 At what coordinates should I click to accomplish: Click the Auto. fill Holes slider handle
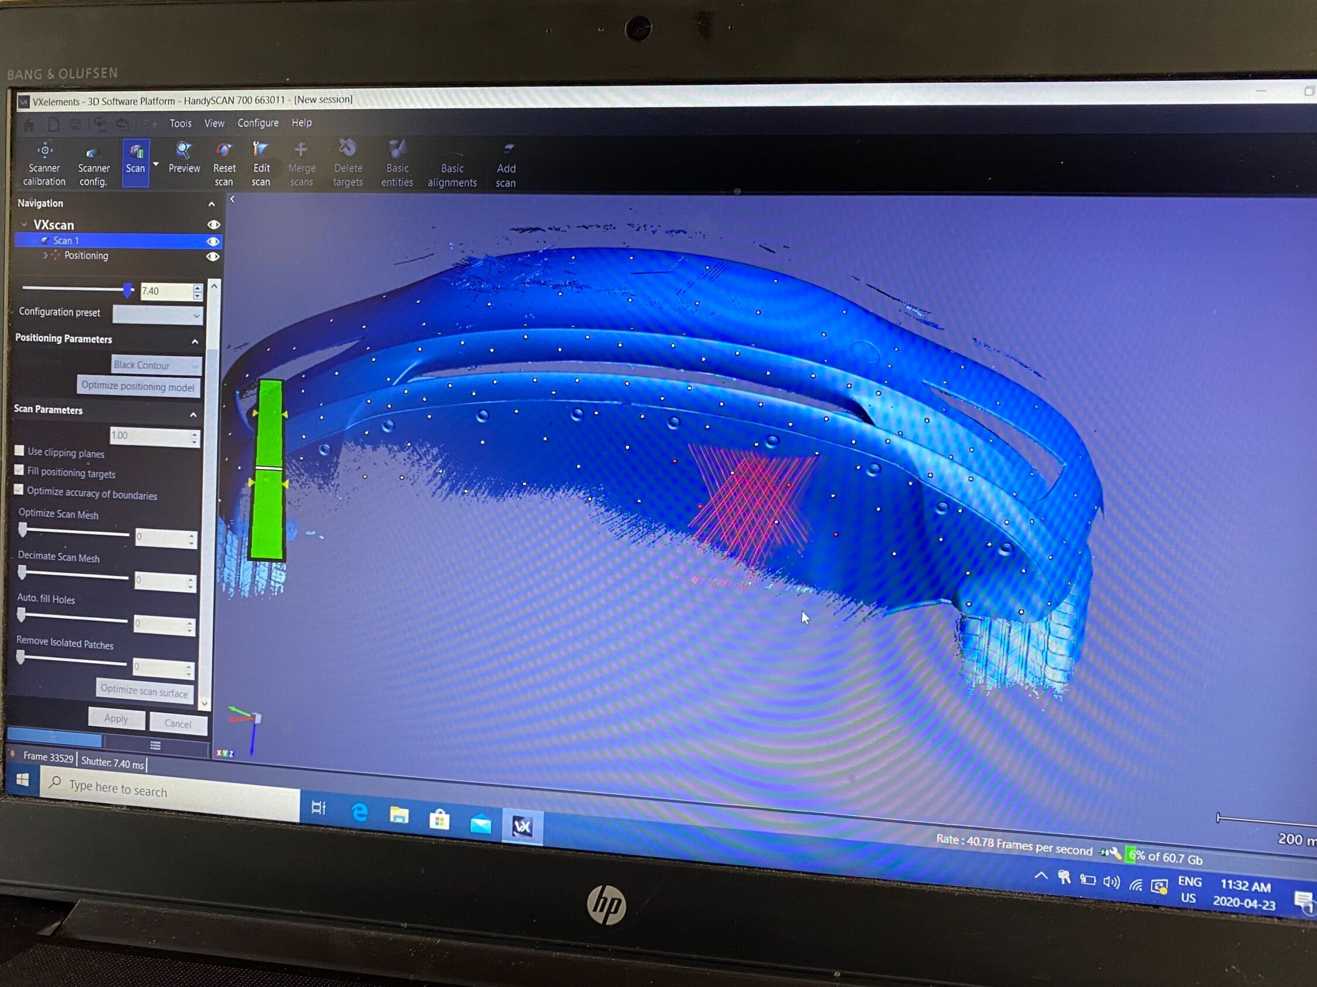point(22,614)
